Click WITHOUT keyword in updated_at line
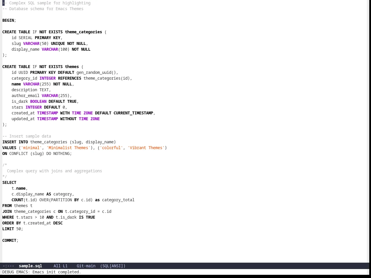Viewport: 371px width, 278px height. [68, 119]
